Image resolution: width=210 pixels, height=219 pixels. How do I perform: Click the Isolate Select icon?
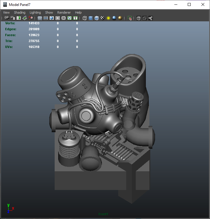click(x=130, y=18)
